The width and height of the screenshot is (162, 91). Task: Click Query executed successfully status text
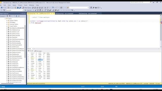(x=37, y=84)
